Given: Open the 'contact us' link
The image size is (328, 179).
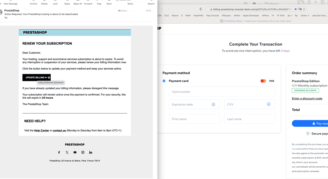Looking at the screenshot, I should tap(59, 130).
